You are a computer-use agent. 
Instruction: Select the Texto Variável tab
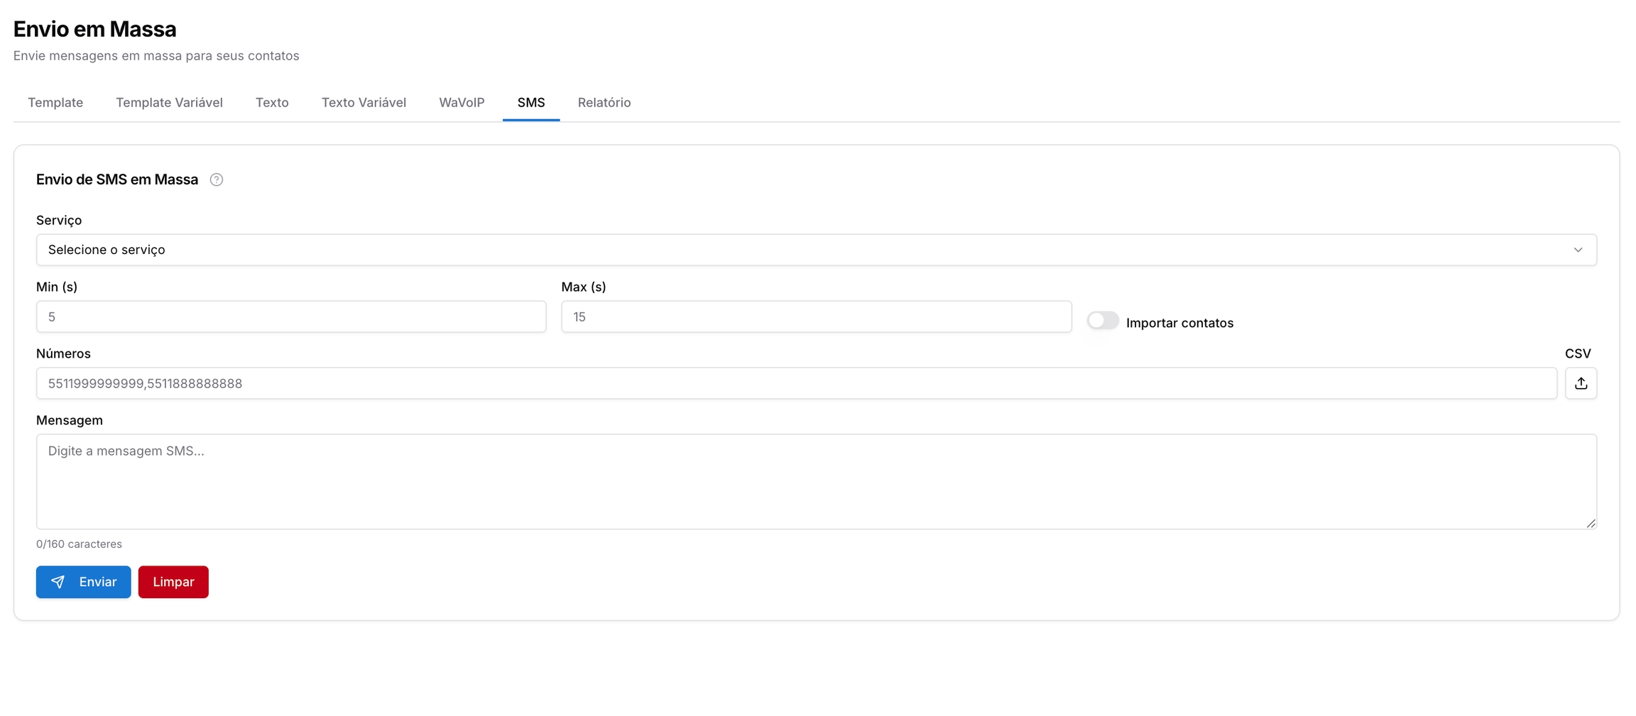[364, 103]
